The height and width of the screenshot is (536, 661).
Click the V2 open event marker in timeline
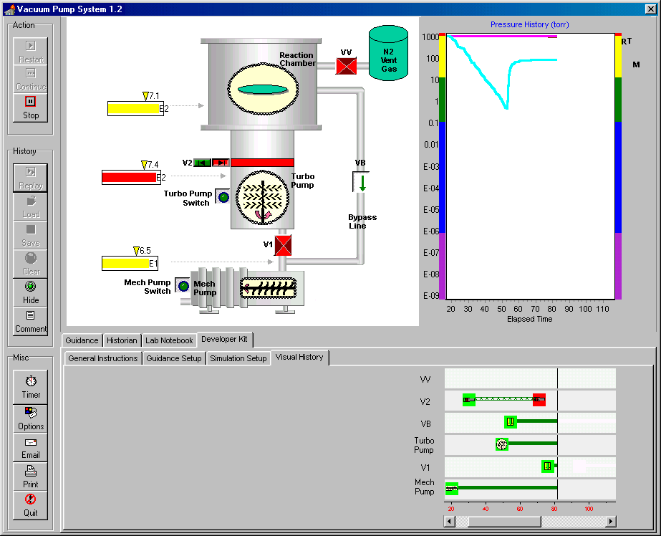point(469,400)
